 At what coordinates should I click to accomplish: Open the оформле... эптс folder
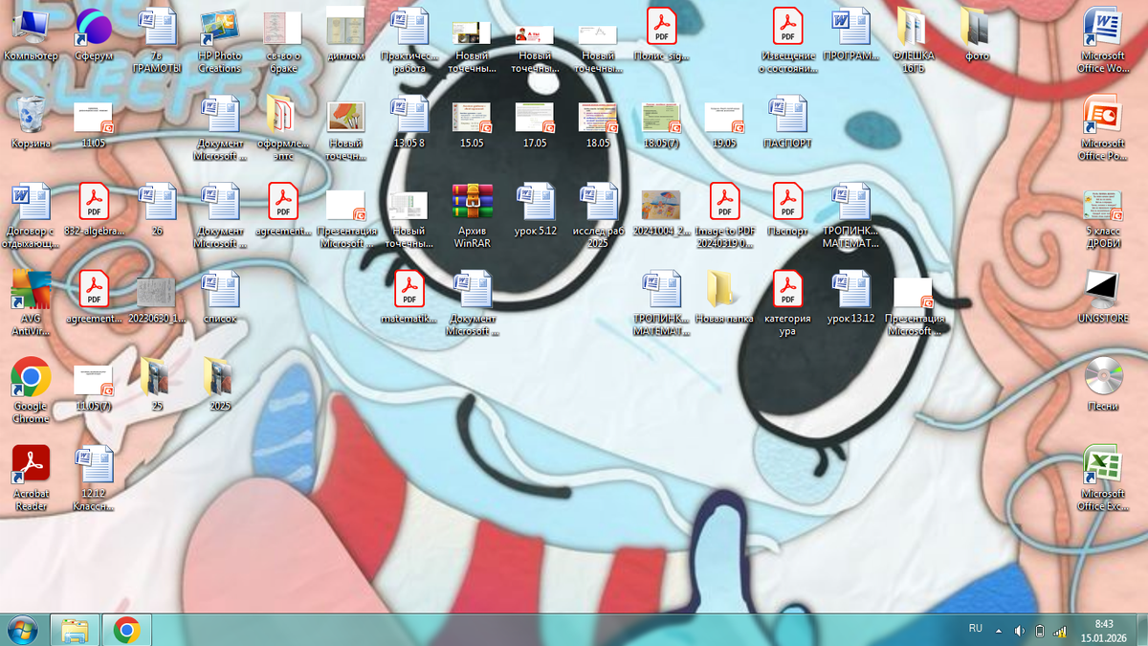283,128
